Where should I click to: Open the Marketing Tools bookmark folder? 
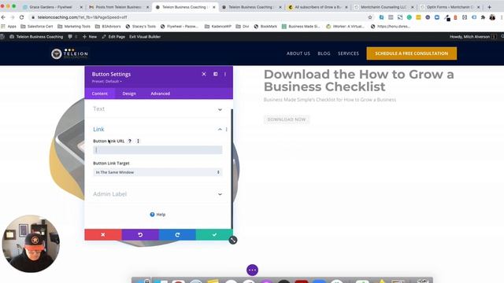74,26
